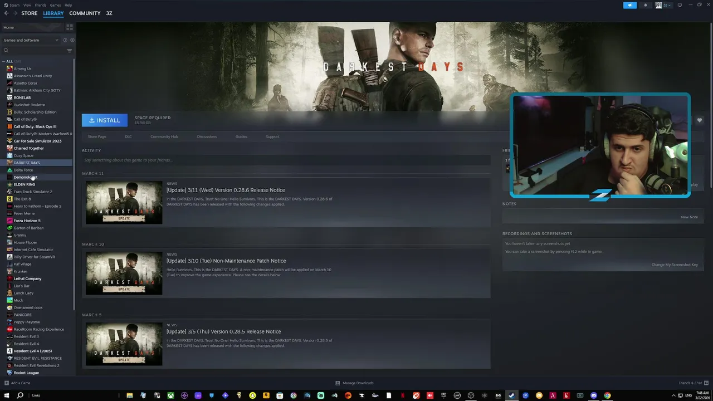
Task: Switch to Big Picture mode icon
Action: pyautogui.click(x=680, y=5)
